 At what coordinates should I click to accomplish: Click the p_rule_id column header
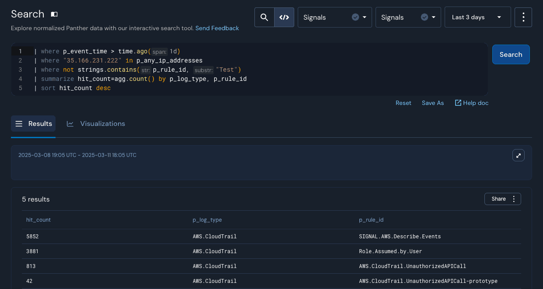(371, 220)
